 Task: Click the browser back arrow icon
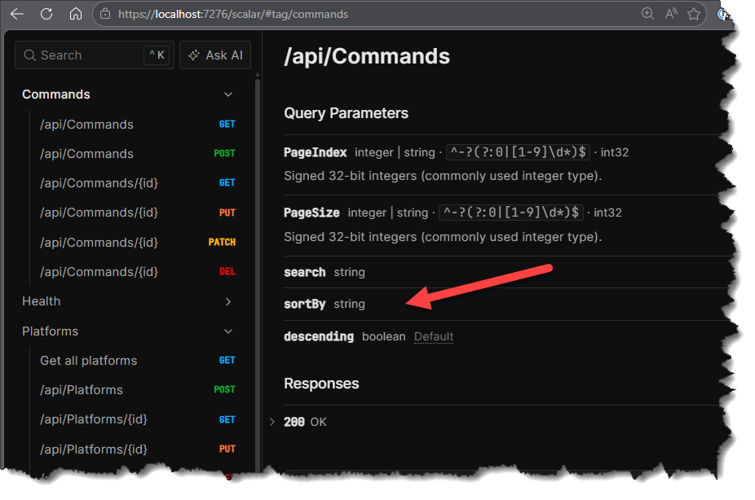coord(18,14)
